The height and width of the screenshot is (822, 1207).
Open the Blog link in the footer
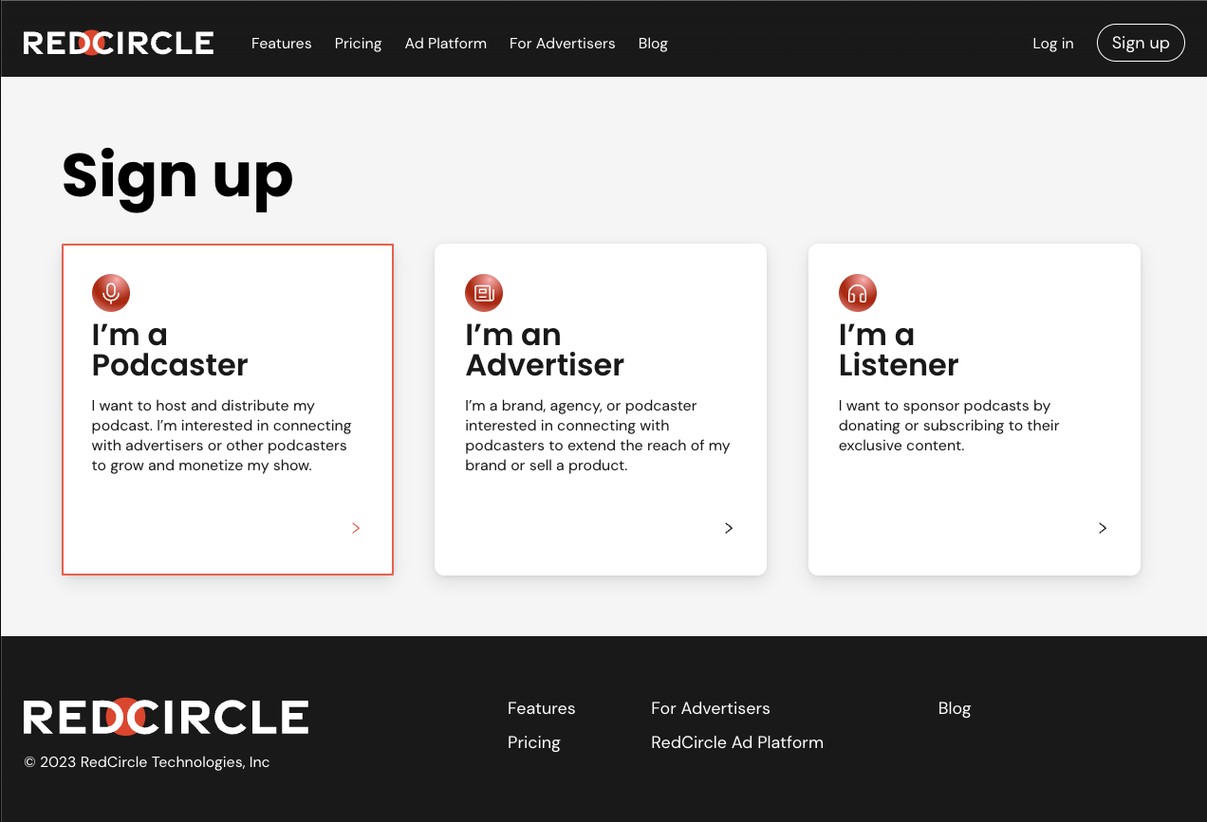pos(955,708)
